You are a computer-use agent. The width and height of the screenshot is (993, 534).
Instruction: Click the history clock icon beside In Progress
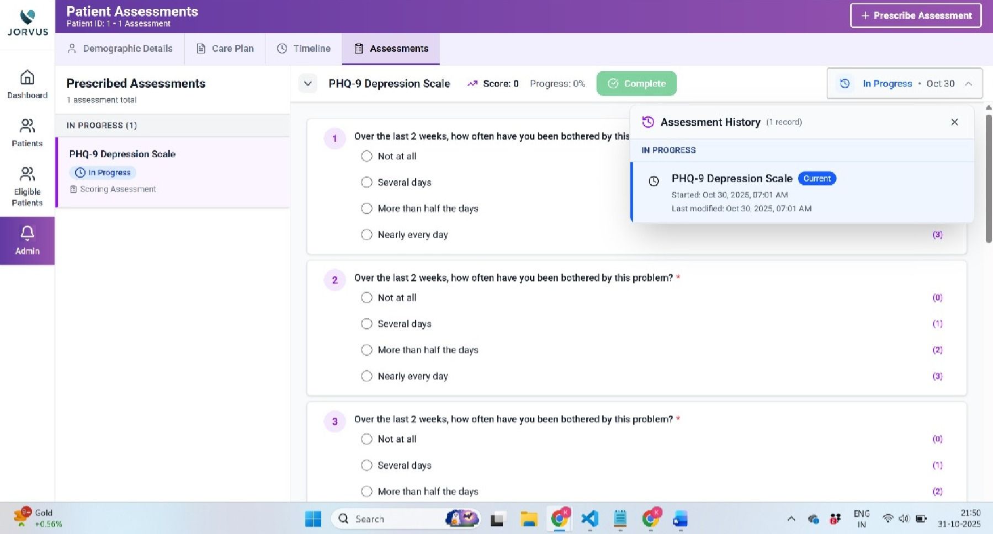coord(845,83)
